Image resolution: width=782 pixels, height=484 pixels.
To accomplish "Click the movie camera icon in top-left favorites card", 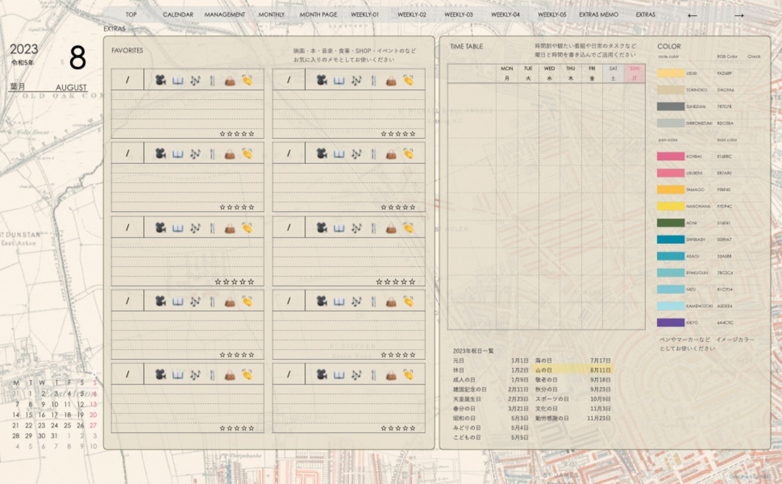I will 160,80.
